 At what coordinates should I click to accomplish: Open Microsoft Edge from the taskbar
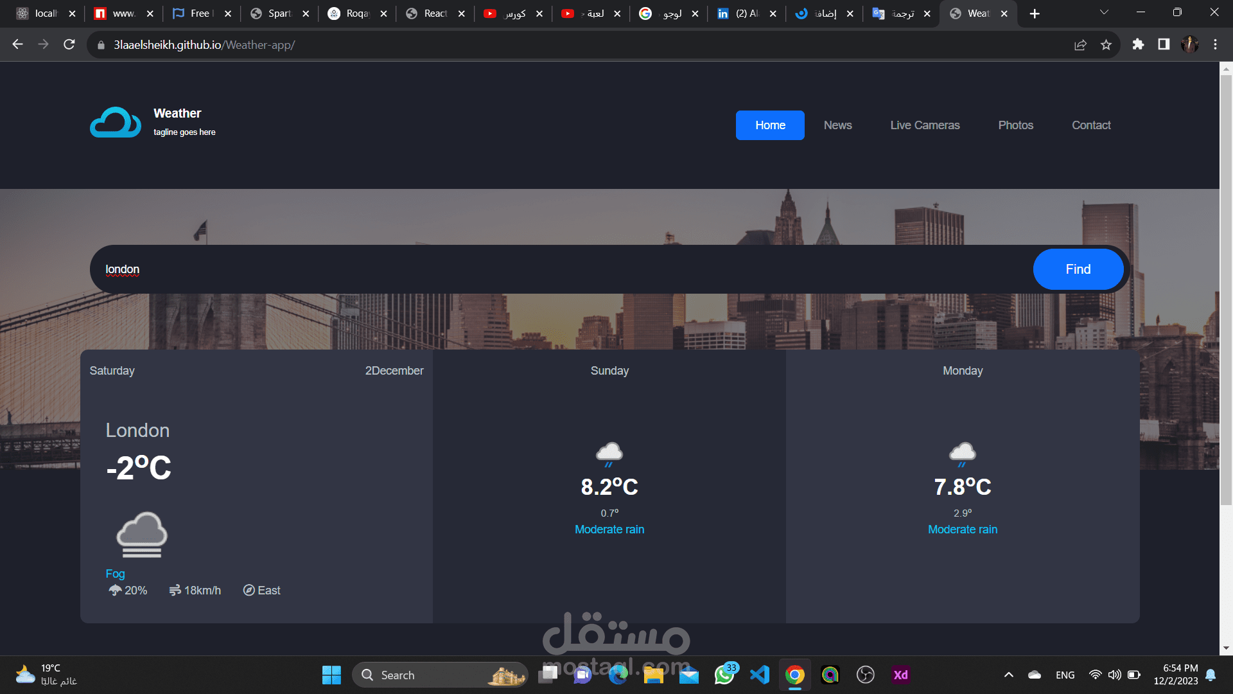(618, 675)
